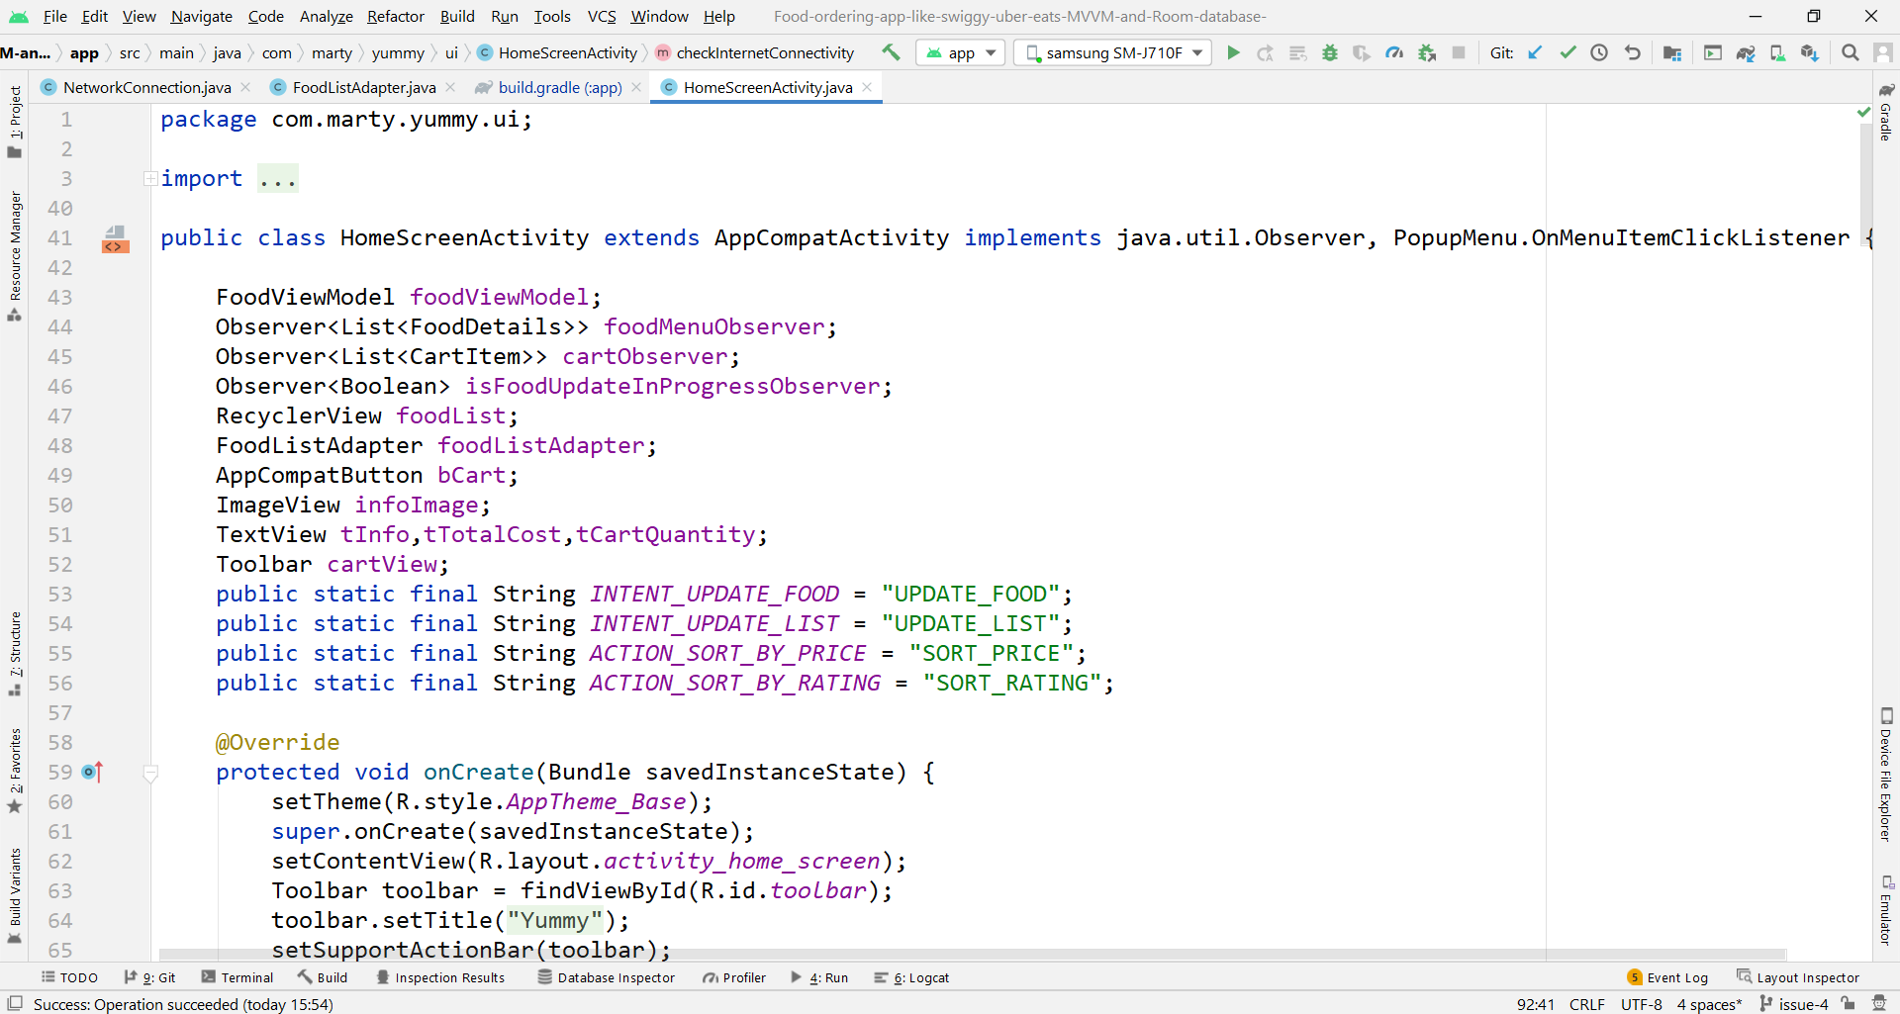The image size is (1900, 1014).
Task: Open the Database Inspector tool window
Action: click(x=607, y=977)
